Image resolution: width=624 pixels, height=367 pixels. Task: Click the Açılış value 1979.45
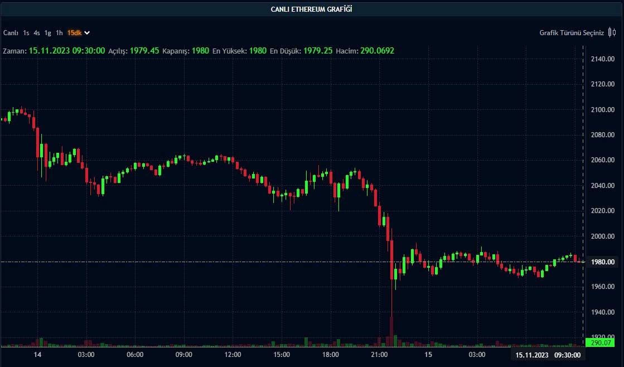pyautogui.click(x=144, y=51)
